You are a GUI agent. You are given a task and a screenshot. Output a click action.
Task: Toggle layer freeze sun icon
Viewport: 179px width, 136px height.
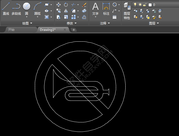(x=140, y=4)
